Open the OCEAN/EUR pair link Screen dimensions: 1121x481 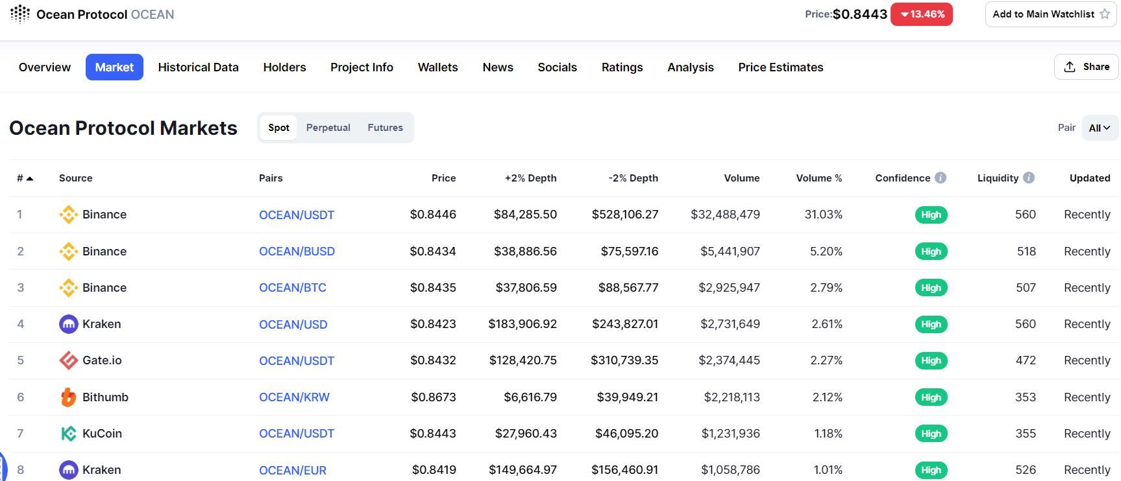(x=293, y=471)
